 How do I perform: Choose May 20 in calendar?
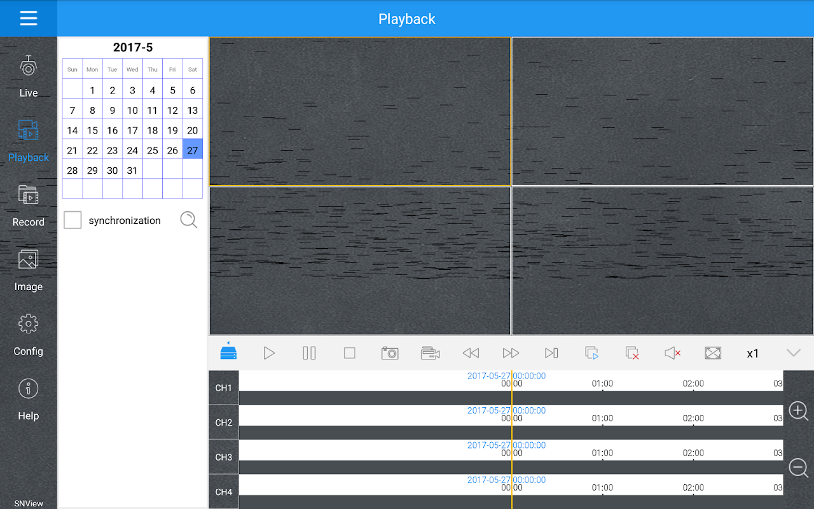[x=193, y=130]
